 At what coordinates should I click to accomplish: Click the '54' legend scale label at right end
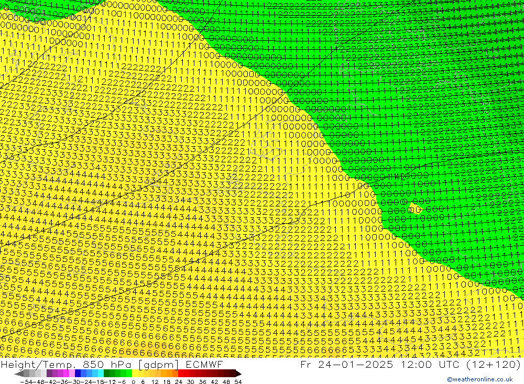pos(238,382)
